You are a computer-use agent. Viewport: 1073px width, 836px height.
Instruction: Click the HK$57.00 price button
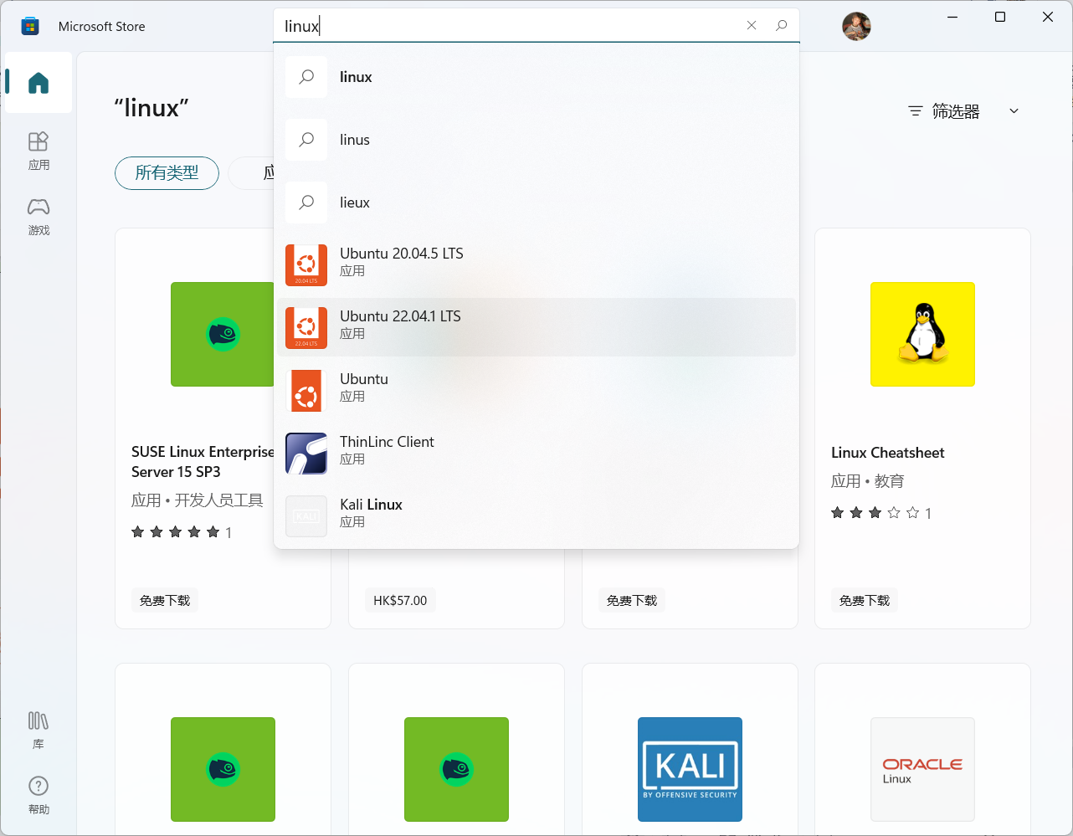point(400,601)
